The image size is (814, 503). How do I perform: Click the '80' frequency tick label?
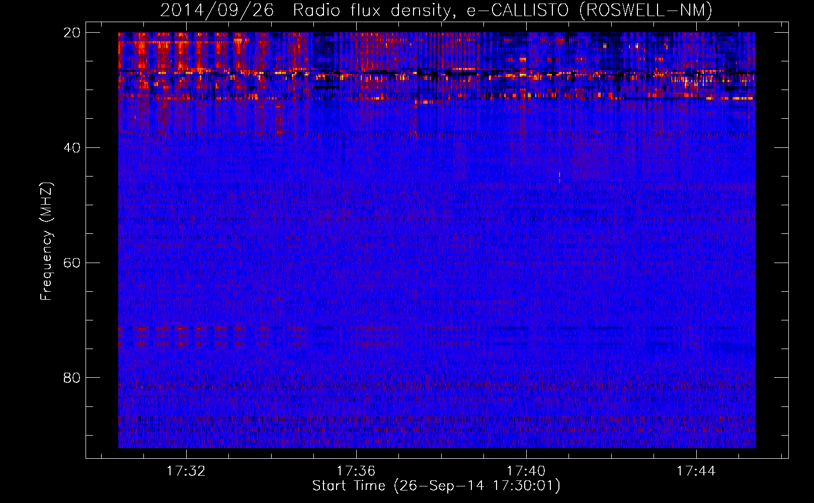click(72, 378)
